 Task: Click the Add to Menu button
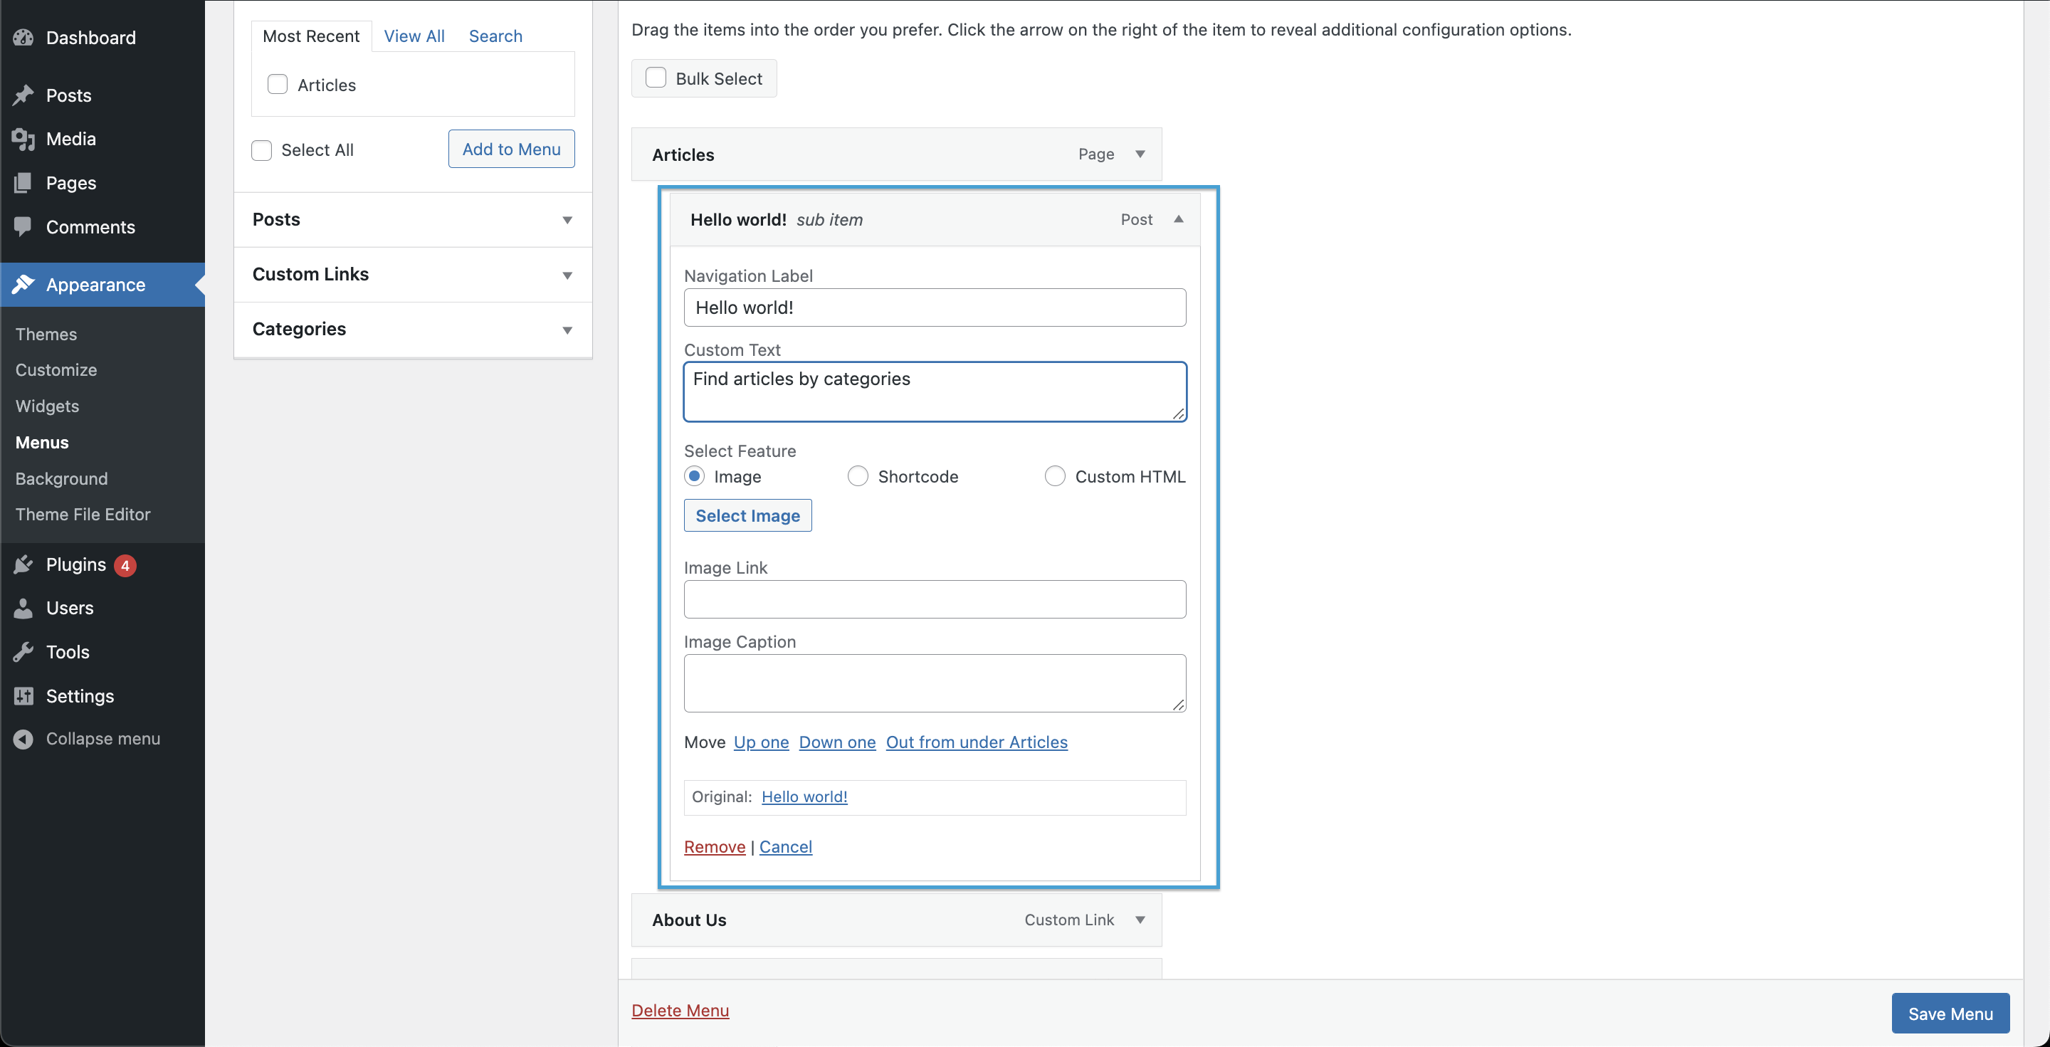(511, 149)
